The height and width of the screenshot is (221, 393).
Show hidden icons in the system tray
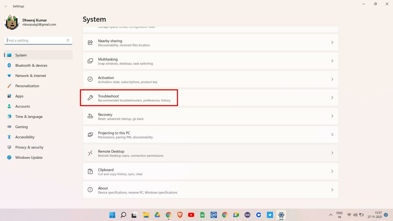pyautogui.click(x=330, y=215)
